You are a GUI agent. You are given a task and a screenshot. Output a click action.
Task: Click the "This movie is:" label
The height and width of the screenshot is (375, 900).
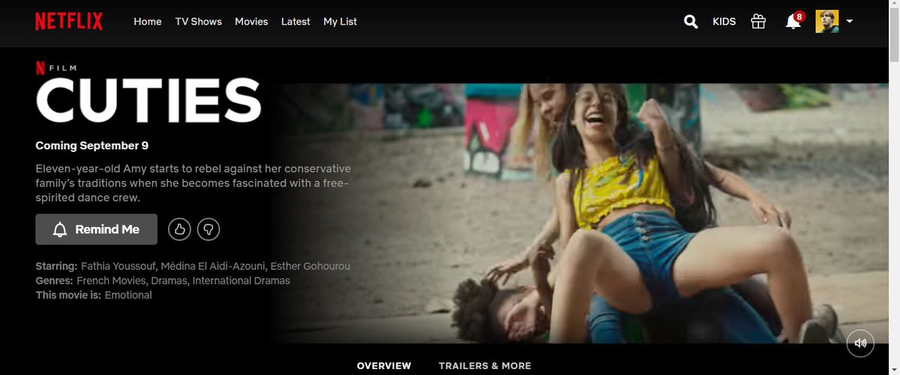pos(68,295)
